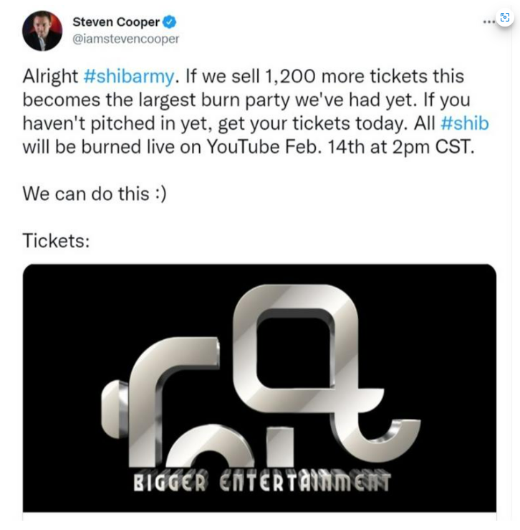The image size is (520, 530).
Task: Click the rounded knob on logo's left
Action: pos(115,409)
